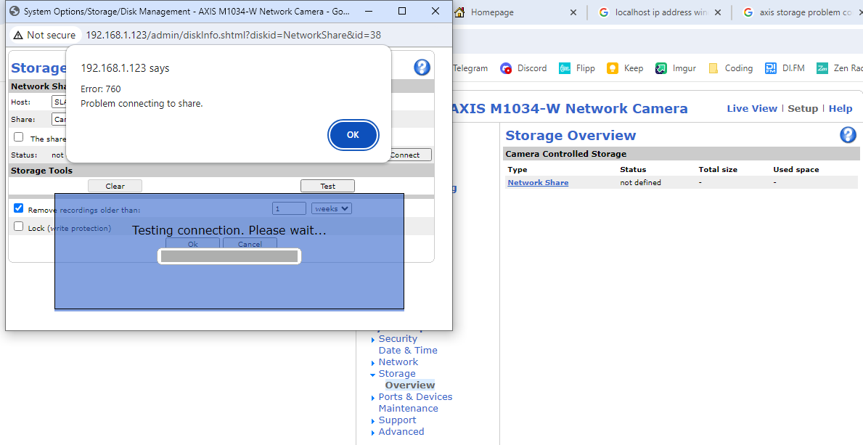
Task: Click the popup window address bar URL
Action: (x=234, y=35)
